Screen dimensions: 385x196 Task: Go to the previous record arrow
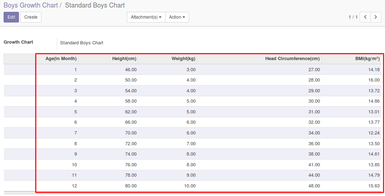[365, 17]
